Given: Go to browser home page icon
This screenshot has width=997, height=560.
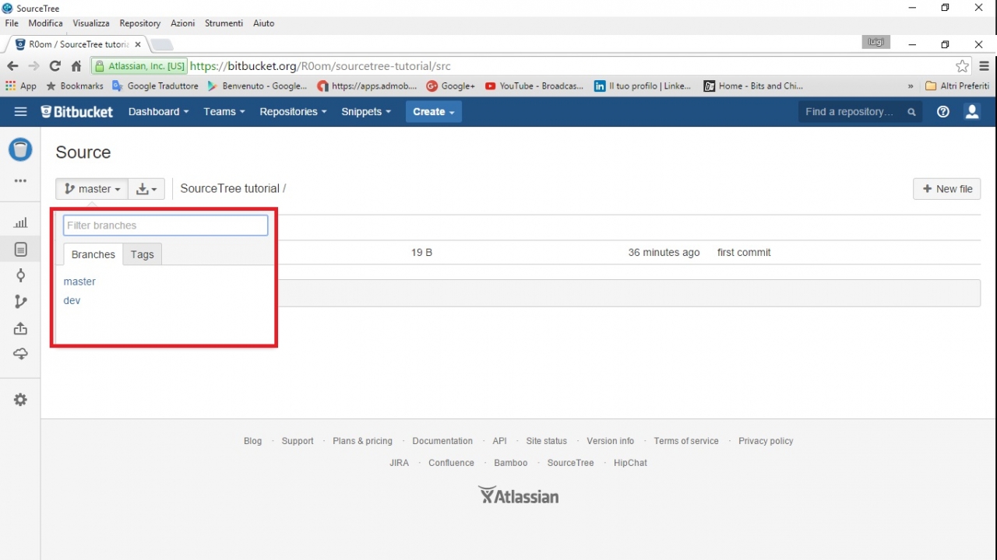Looking at the screenshot, I should point(76,66).
